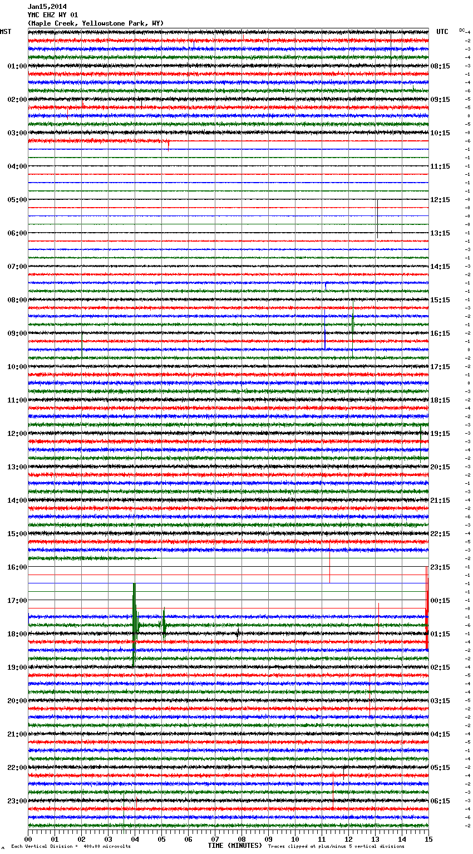This screenshot has width=473, height=854.
Task: Click the 'UTC' axis header
Action: tap(442, 32)
